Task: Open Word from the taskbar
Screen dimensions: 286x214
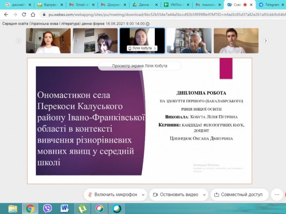Action: point(65,208)
